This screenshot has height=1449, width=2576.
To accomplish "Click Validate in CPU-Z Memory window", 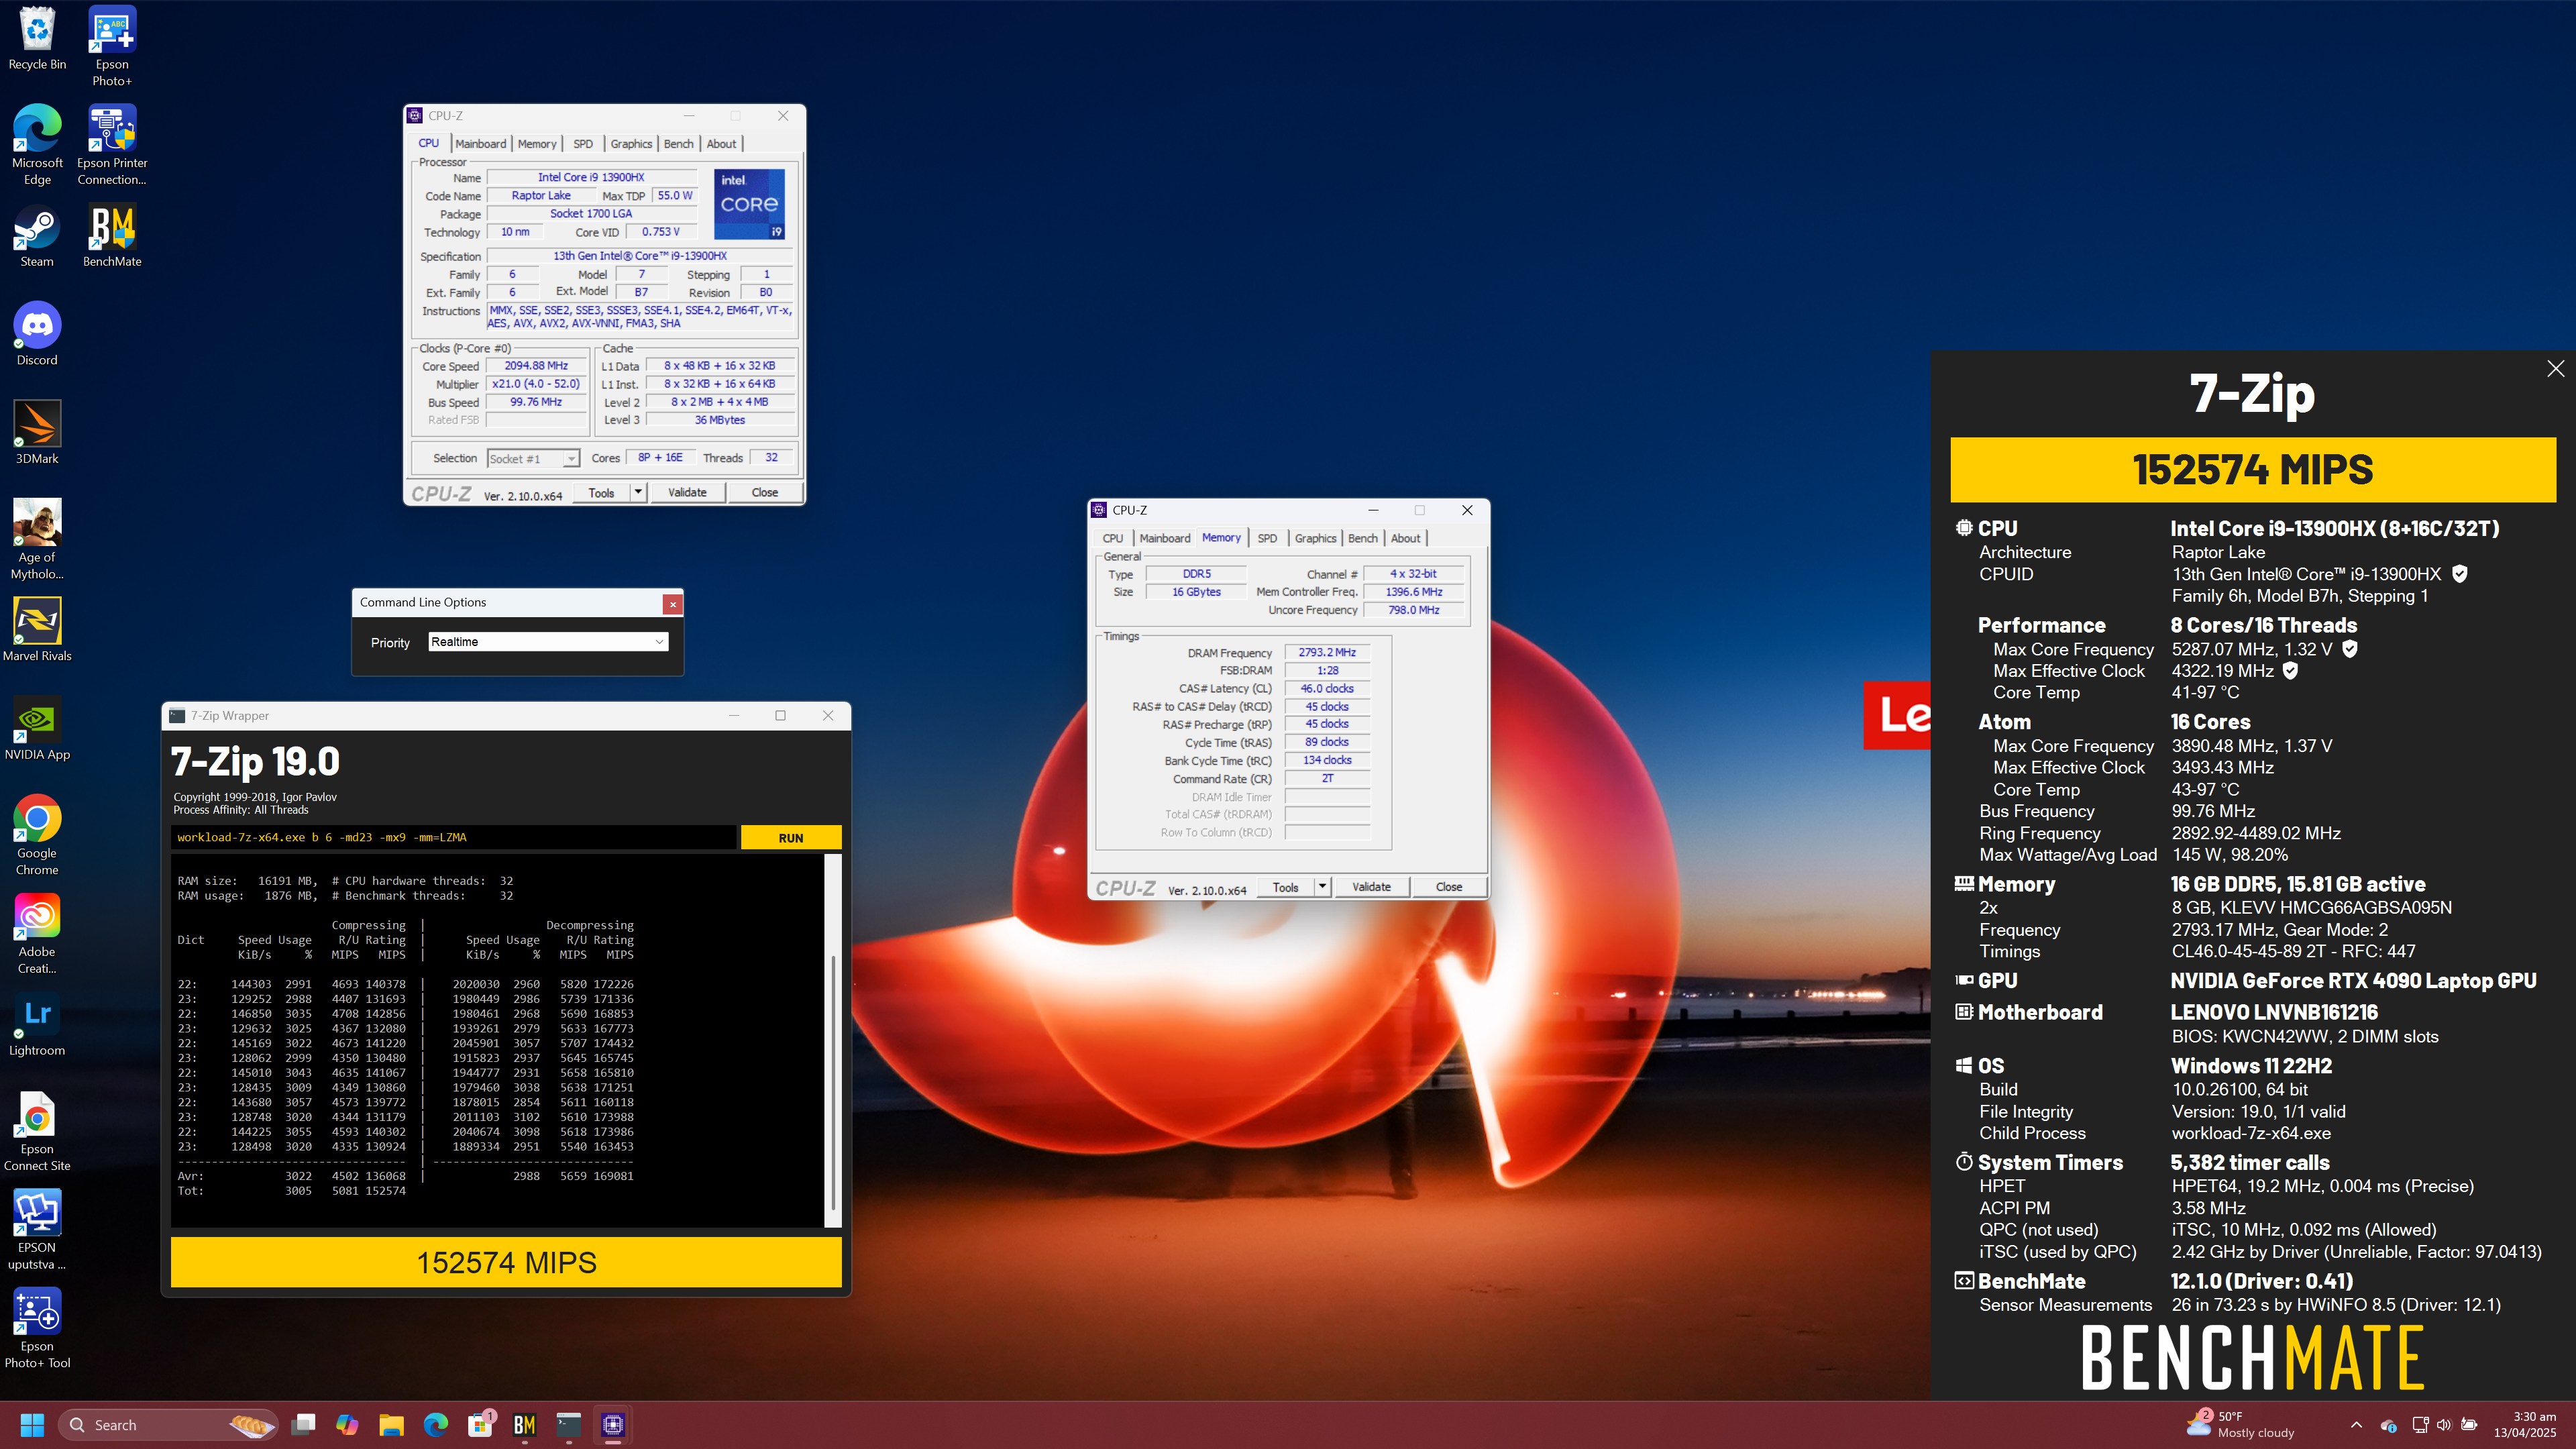I will (x=1371, y=887).
